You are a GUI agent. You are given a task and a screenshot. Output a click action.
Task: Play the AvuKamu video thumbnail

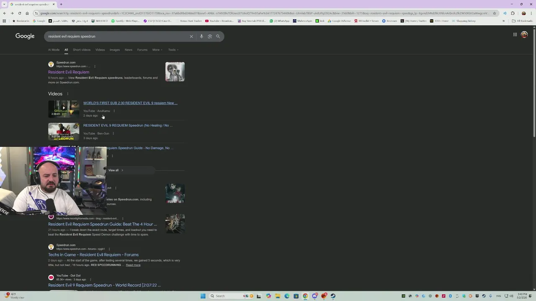(64, 109)
